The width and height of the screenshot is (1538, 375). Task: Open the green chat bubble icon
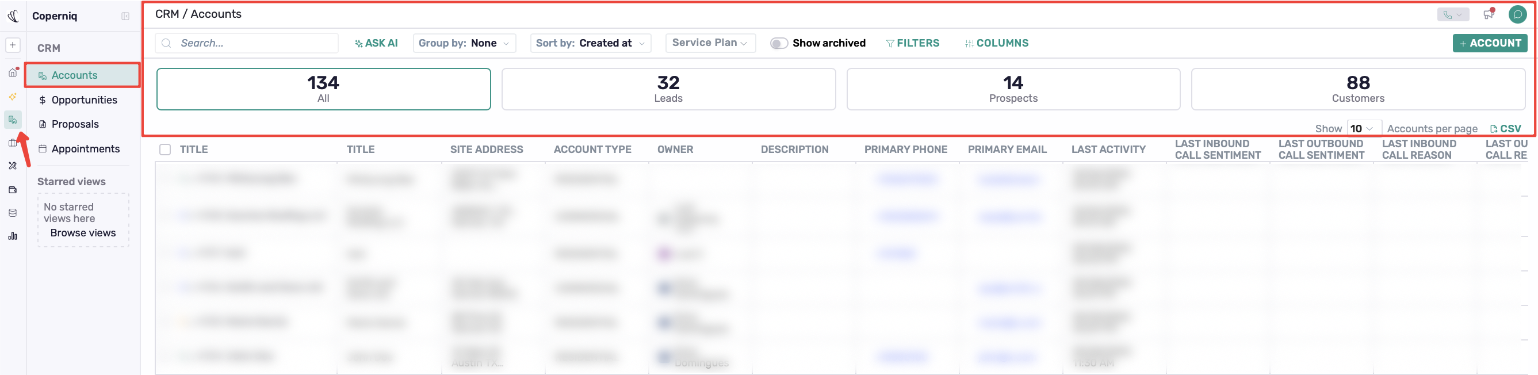point(1517,14)
